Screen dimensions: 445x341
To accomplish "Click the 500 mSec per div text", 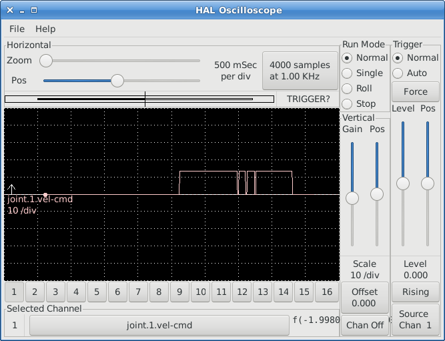I will [x=236, y=71].
